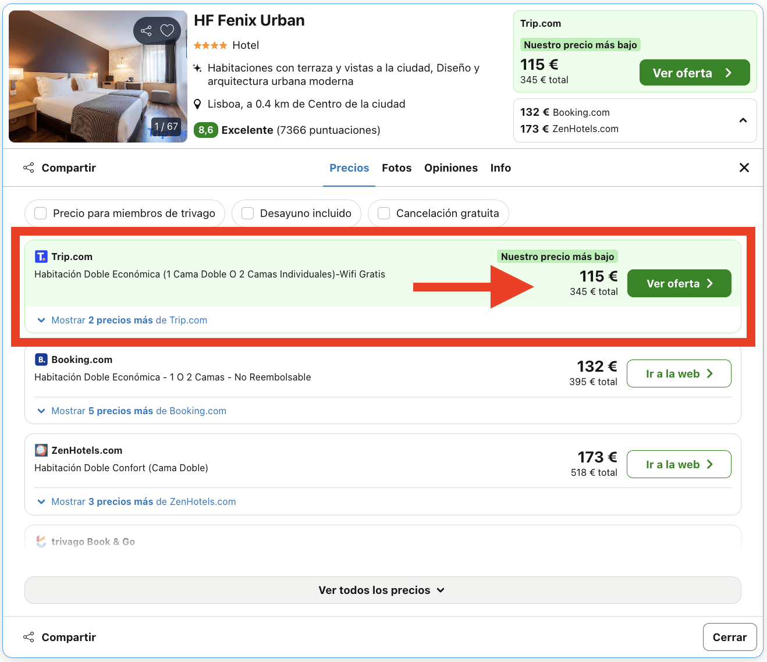Click the share icon beside bottom Compartir
The height and width of the screenshot is (662, 767).
(x=29, y=637)
